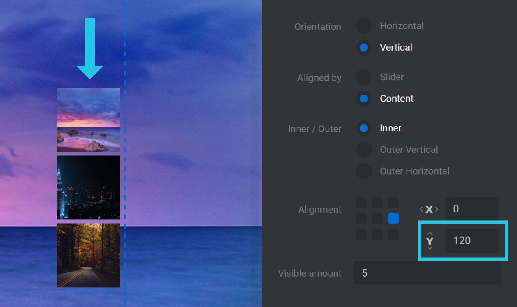The width and height of the screenshot is (517, 307).
Task: Select the night city skyline thumbnail
Action: coord(89,187)
